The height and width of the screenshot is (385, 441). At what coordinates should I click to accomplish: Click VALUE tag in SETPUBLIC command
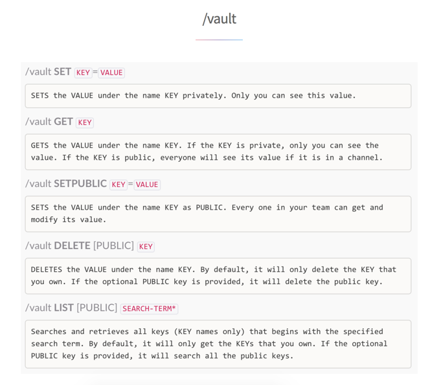147,184
